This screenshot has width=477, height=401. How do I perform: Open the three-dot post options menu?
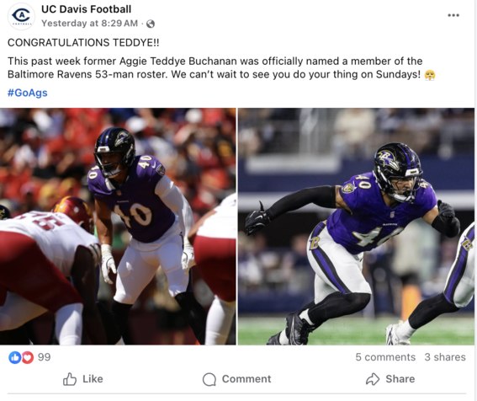click(x=453, y=15)
